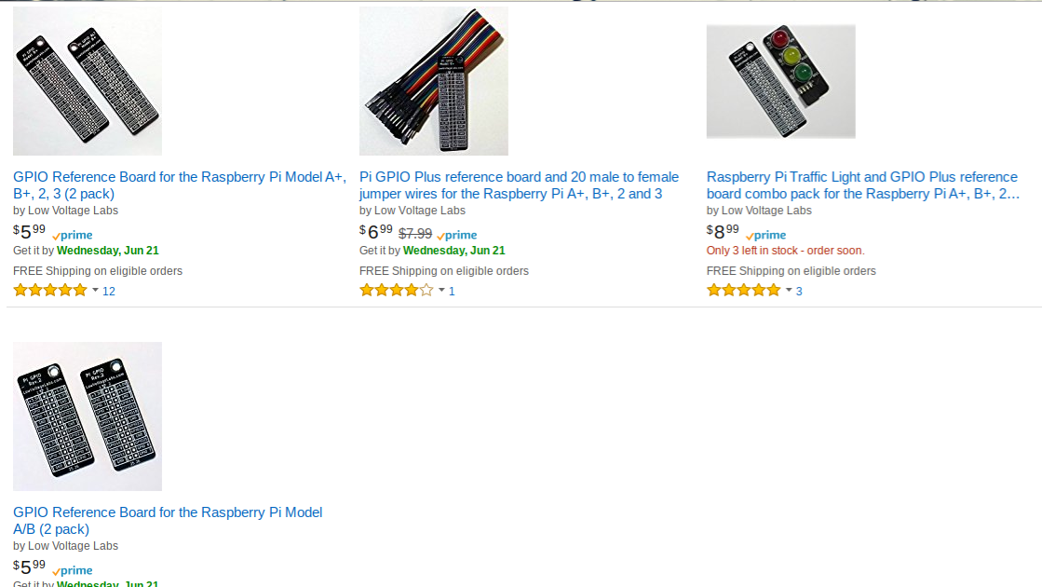
Task: Open the 'Pi GPIO Plus reference board and 20 male' link
Action: click(519, 185)
